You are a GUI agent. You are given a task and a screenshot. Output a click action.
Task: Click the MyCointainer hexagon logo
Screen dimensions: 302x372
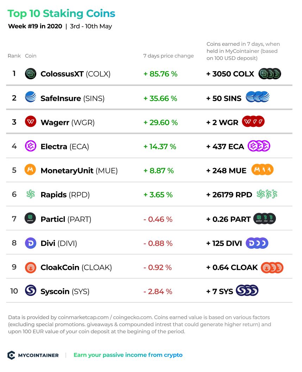click(x=11, y=355)
